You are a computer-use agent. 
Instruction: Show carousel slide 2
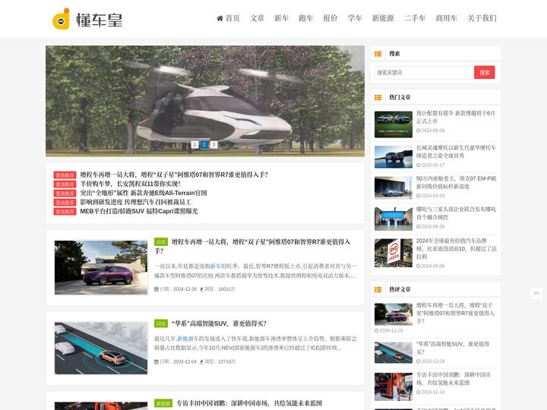point(204,144)
